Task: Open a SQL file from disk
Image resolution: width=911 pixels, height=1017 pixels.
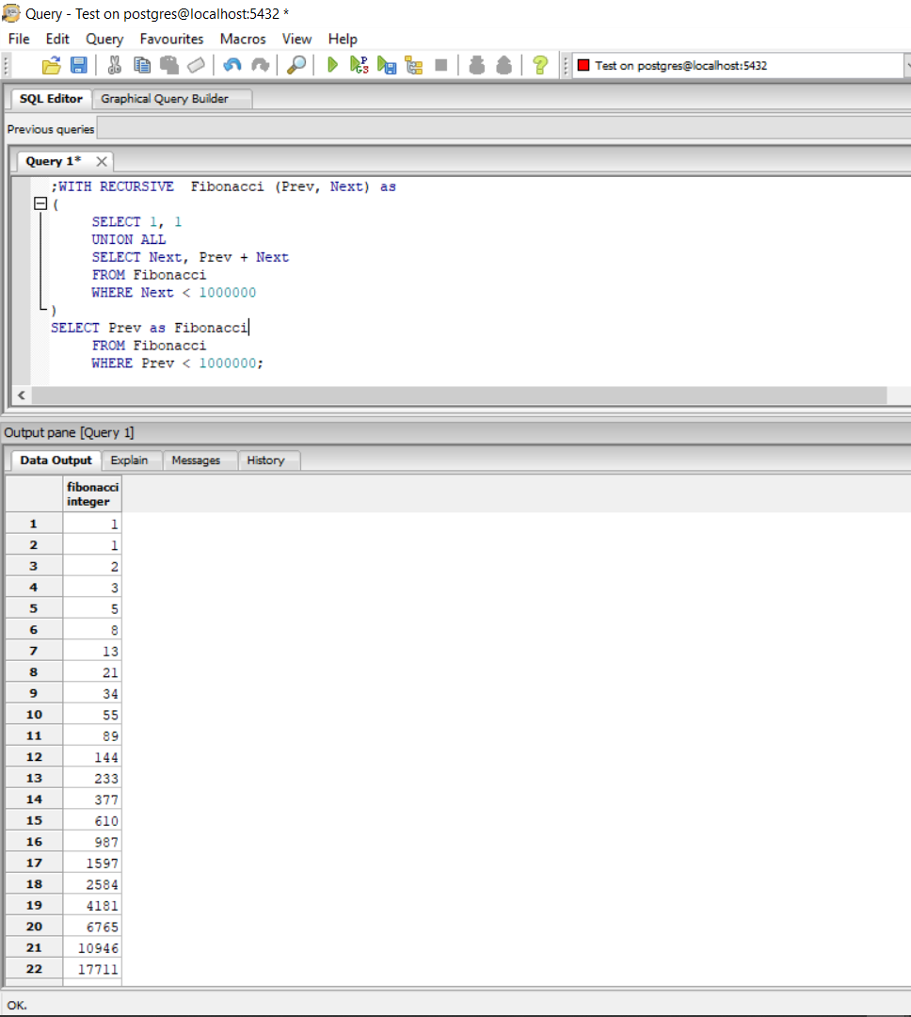Action: pyautogui.click(x=52, y=64)
